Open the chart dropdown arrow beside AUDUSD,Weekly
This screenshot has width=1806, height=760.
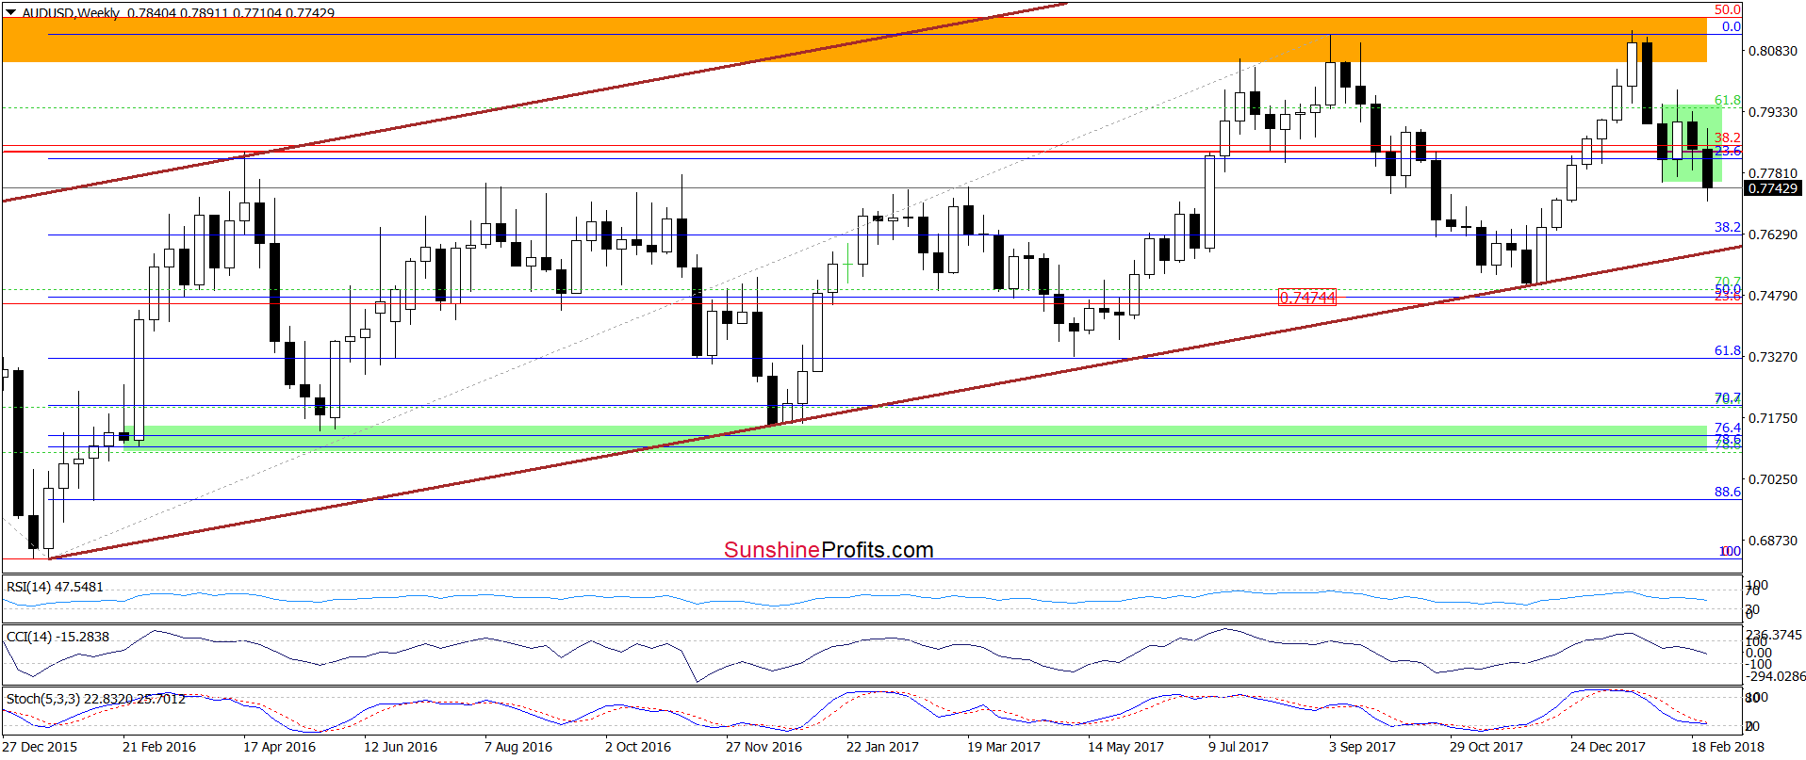[10, 12]
